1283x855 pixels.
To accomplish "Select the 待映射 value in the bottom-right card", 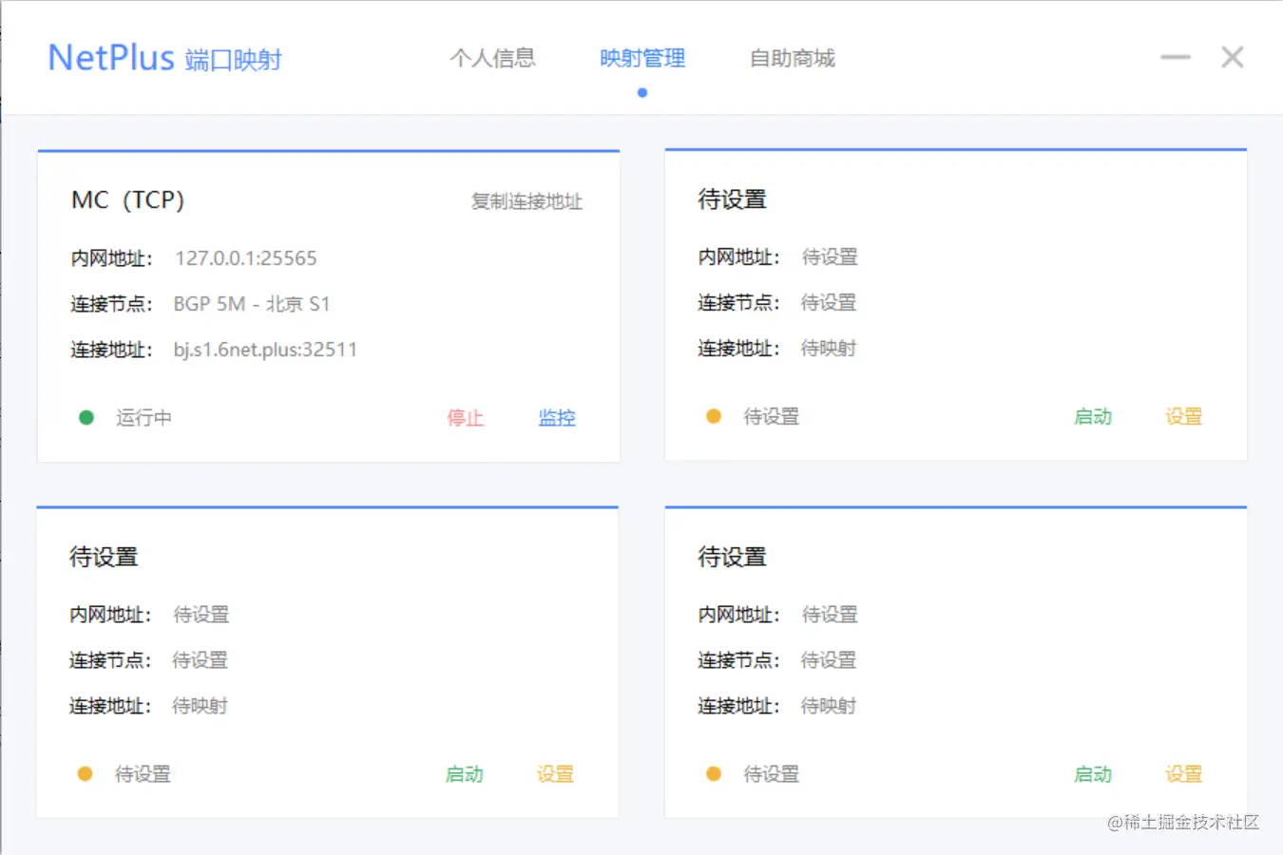I will click(829, 707).
